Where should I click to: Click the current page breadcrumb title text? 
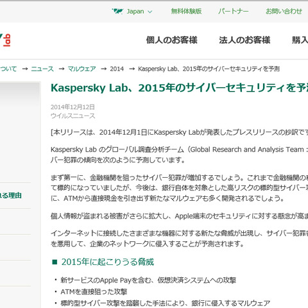pos(209,69)
